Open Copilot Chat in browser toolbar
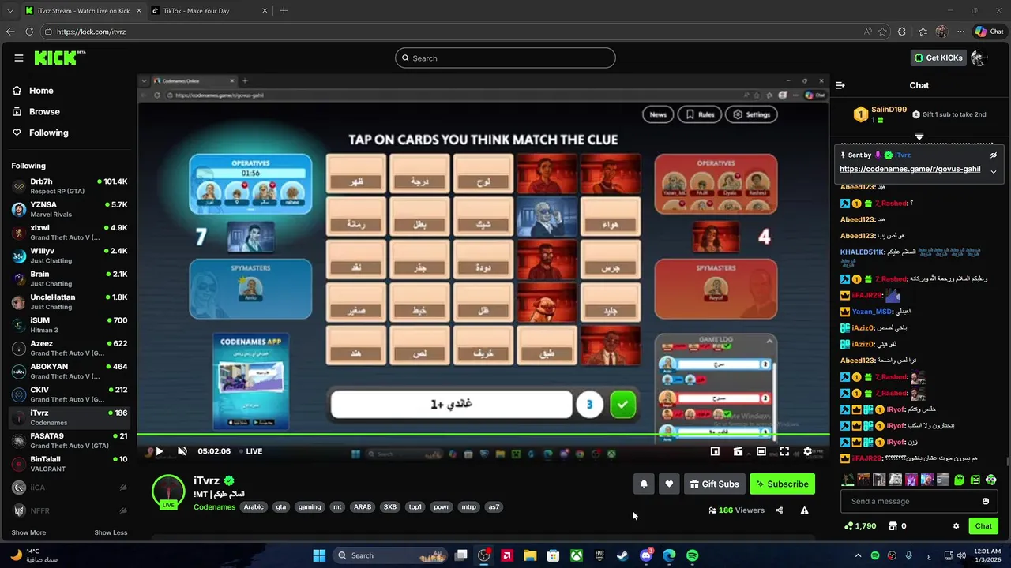The image size is (1011, 568). click(x=990, y=32)
